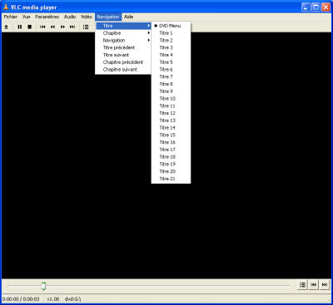Select Titre 10 in submenu
Image resolution: width=333 pixels, height=305 pixels.
(171, 99)
